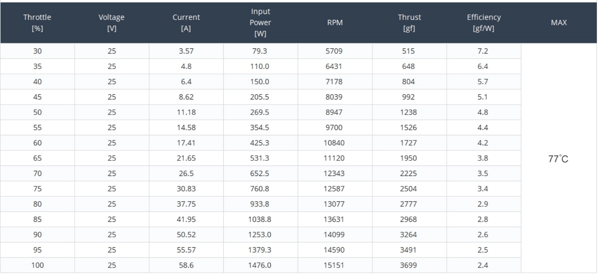Select the 15151 RPM cell

click(x=334, y=265)
